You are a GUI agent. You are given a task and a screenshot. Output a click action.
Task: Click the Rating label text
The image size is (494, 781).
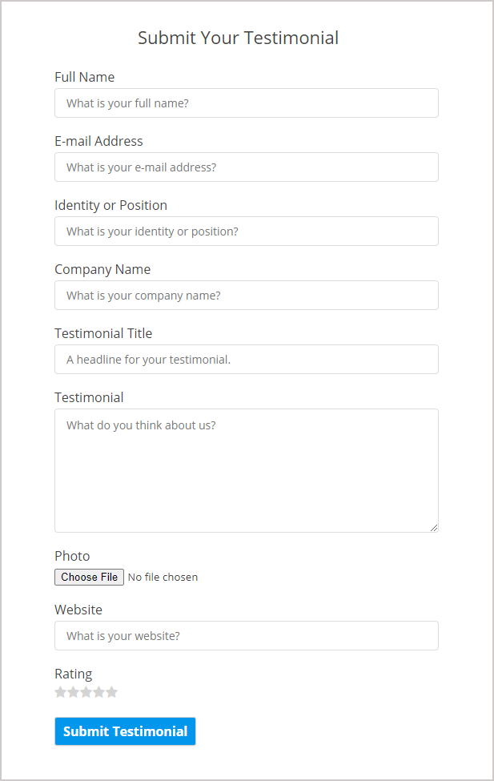point(73,674)
